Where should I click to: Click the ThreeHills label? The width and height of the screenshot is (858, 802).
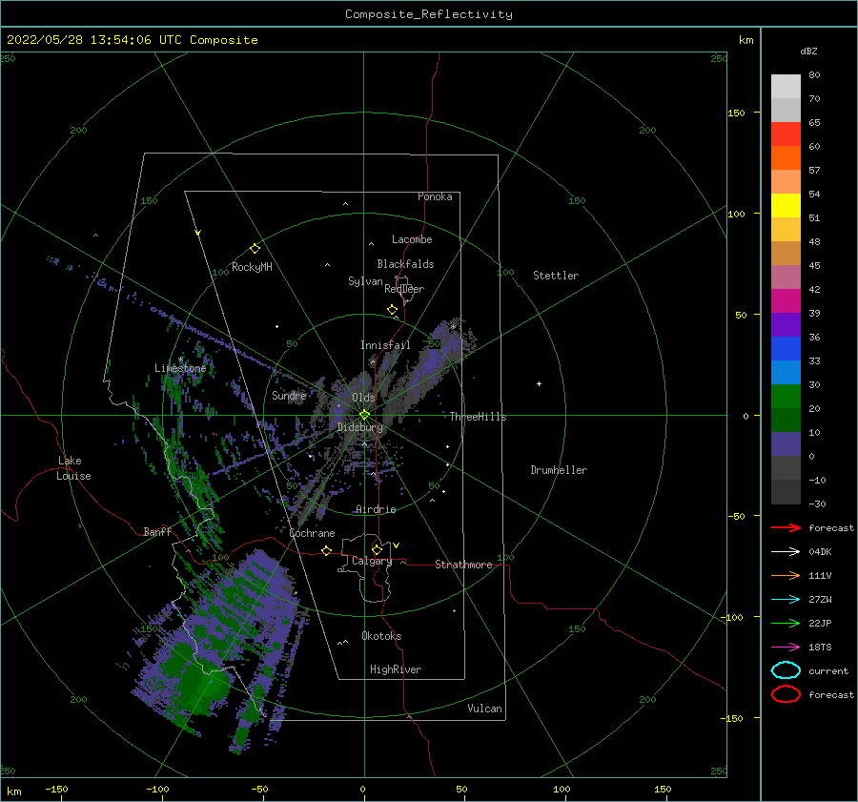click(478, 417)
